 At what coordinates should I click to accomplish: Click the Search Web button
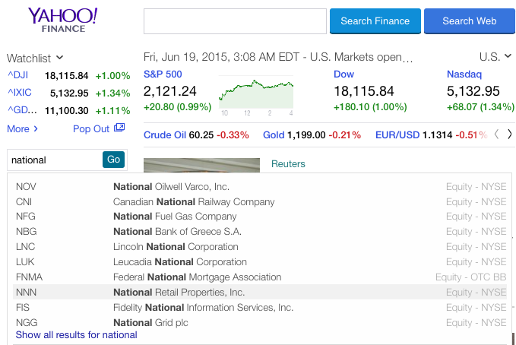469,21
